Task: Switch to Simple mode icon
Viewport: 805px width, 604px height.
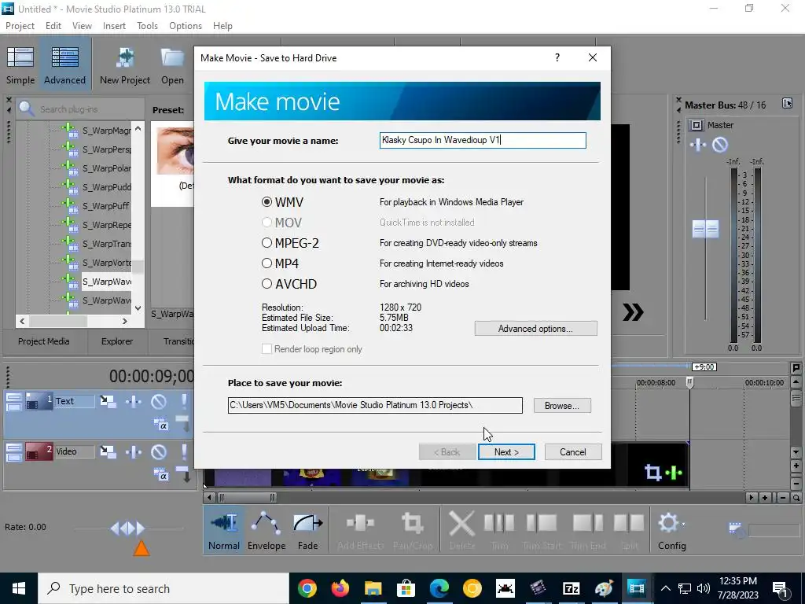Action: click(20, 64)
